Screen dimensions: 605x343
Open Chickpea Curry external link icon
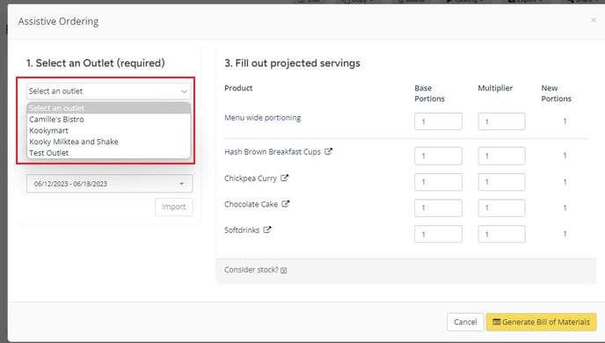pyautogui.click(x=284, y=178)
